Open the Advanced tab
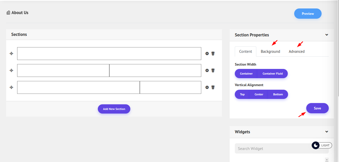This screenshot has height=162, width=339. [x=296, y=52]
